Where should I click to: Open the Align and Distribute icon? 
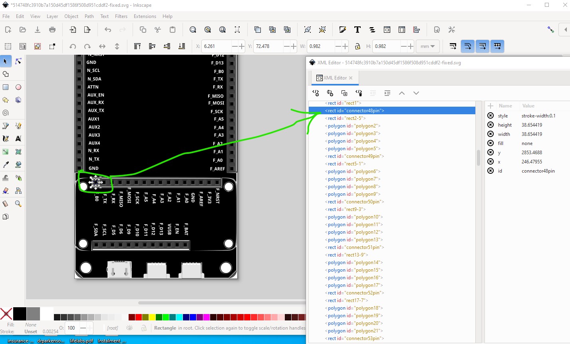coord(417,30)
